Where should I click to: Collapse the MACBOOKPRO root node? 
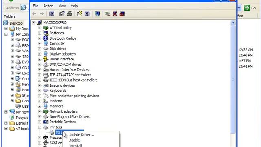(33, 22)
